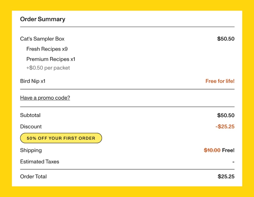Click the Premium Recipes x1 entry

pos(51,59)
